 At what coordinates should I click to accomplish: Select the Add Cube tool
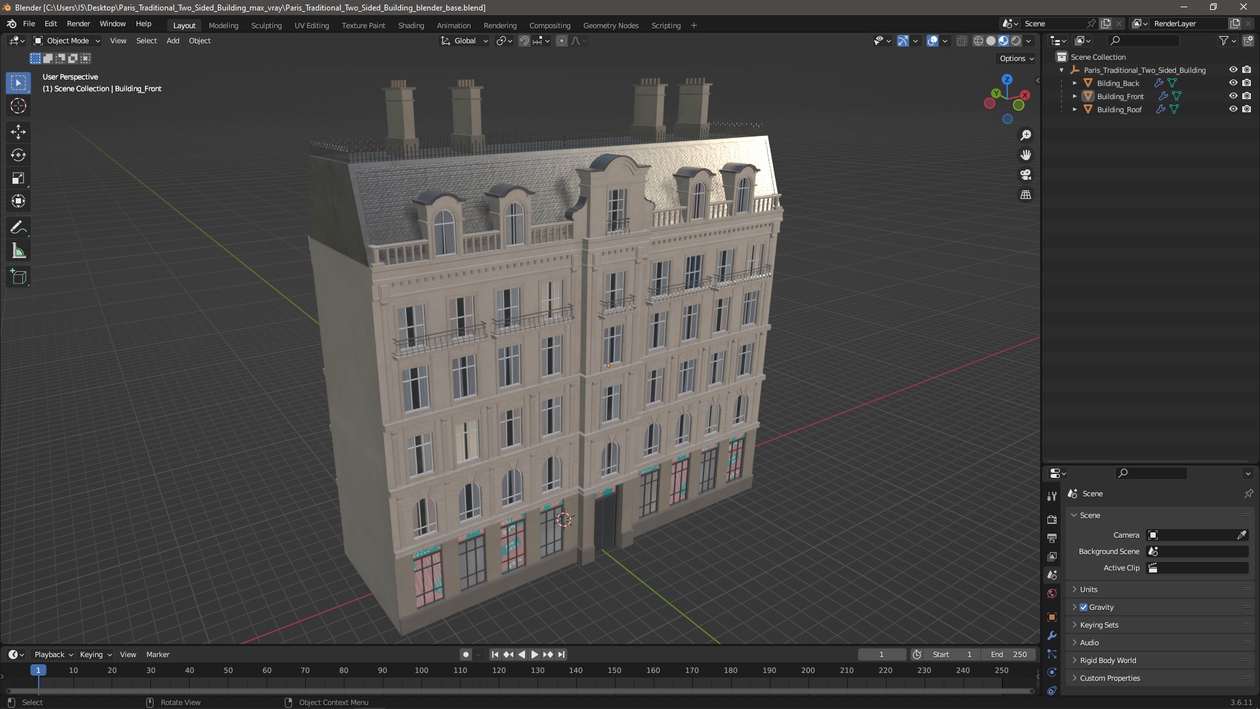(x=18, y=277)
